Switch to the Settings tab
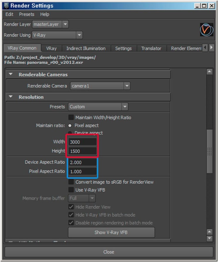Viewport: 218px width, 262px height. 124,49
